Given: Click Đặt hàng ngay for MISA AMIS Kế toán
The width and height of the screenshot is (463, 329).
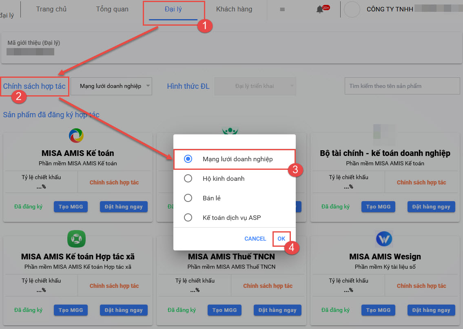Looking at the screenshot, I should click(x=124, y=207).
